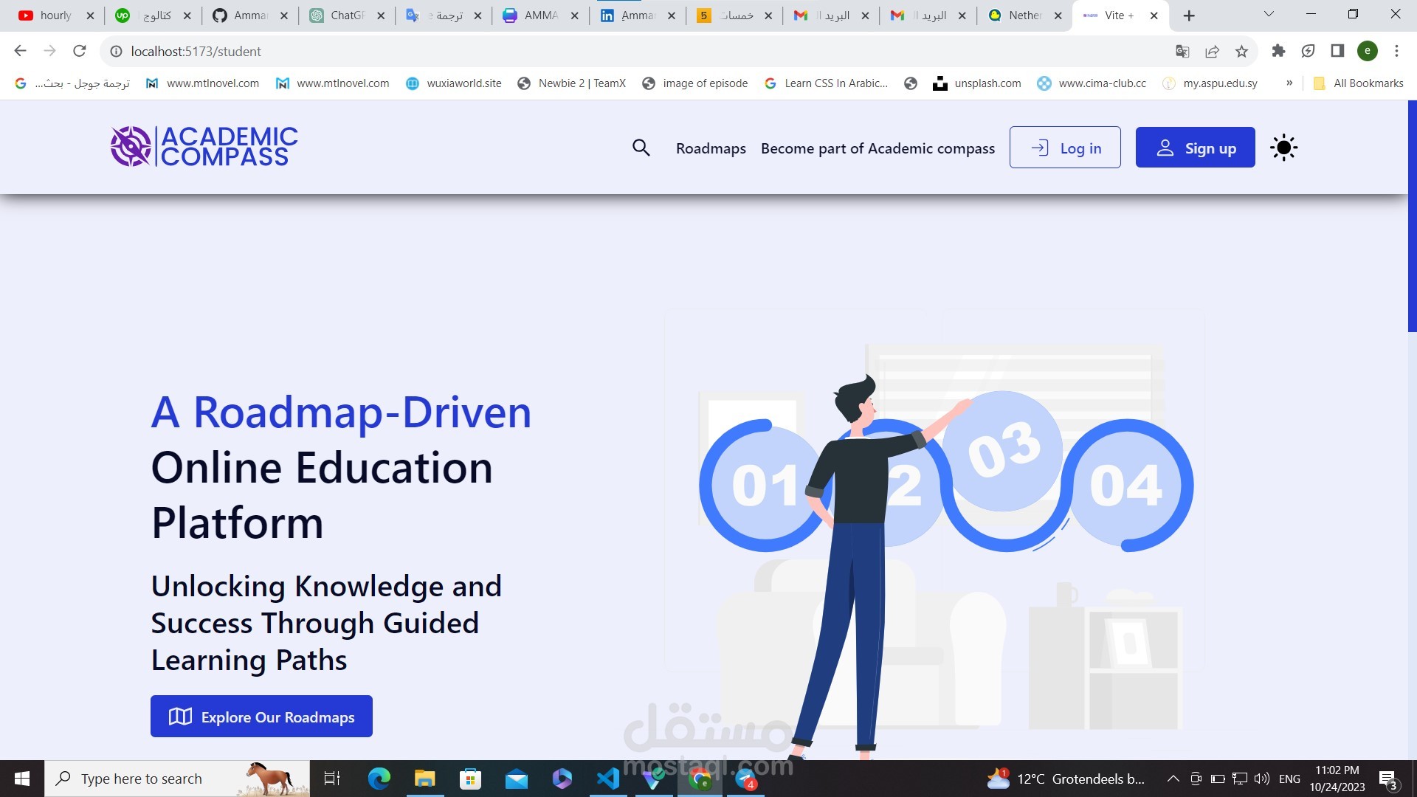Reload the current page
This screenshot has height=797, width=1417.
point(80,51)
